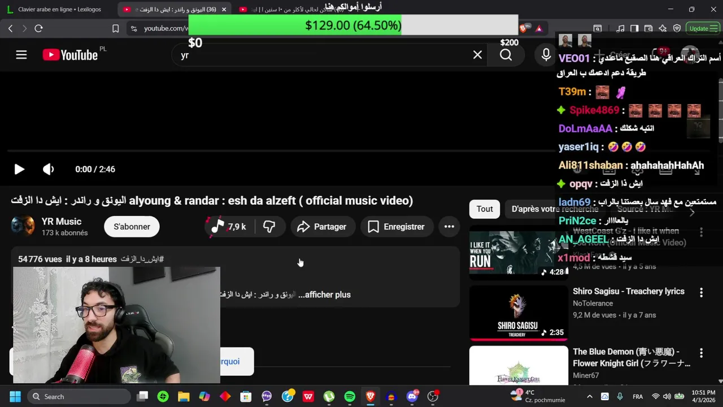Open more actions ellipsis under video
The image size is (723, 407).
click(449, 227)
